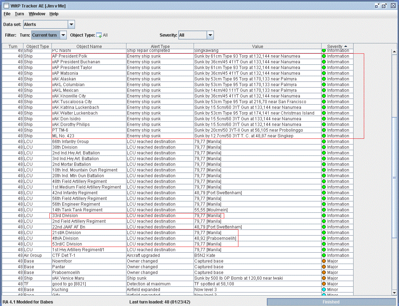Click the scrollbar up arrow
This screenshot has width=399, height=306.
pyautogui.click(x=394, y=52)
